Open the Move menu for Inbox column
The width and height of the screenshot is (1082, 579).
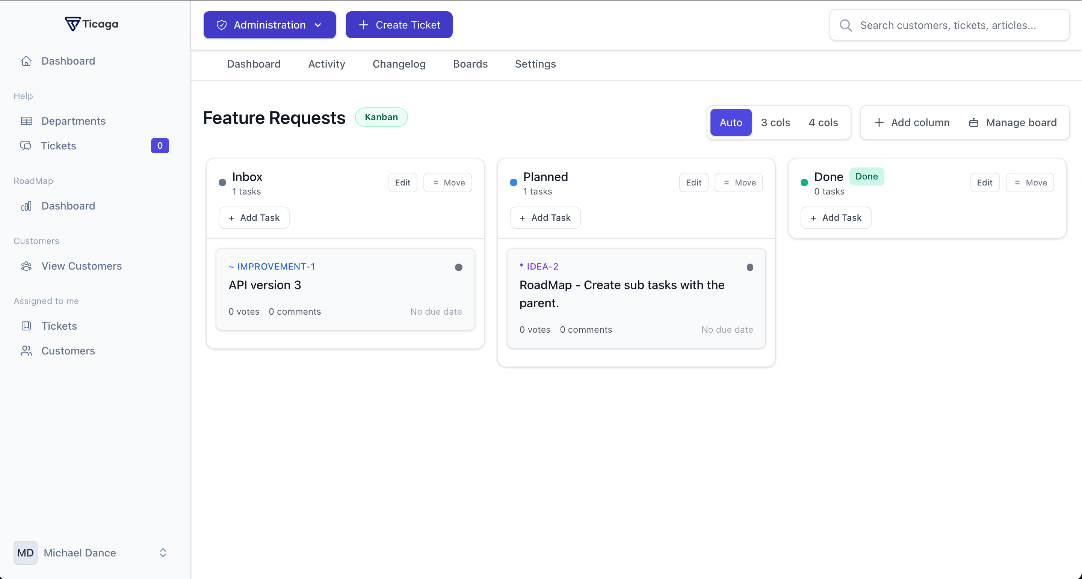[448, 182]
